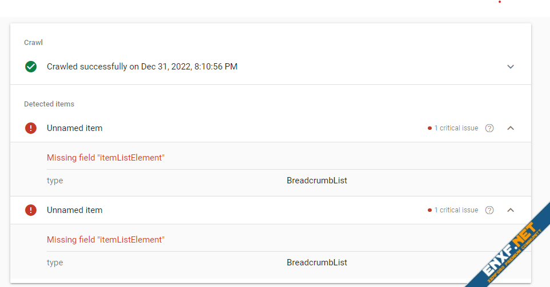This screenshot has height=287, width=550.
Task: Click the green crawl success checkmark icon
Action: pyautogui.click(x=31, y=67)
